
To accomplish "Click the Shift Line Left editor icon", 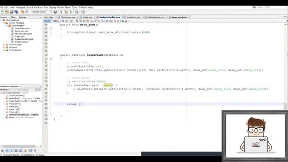I will click(107, 21).
